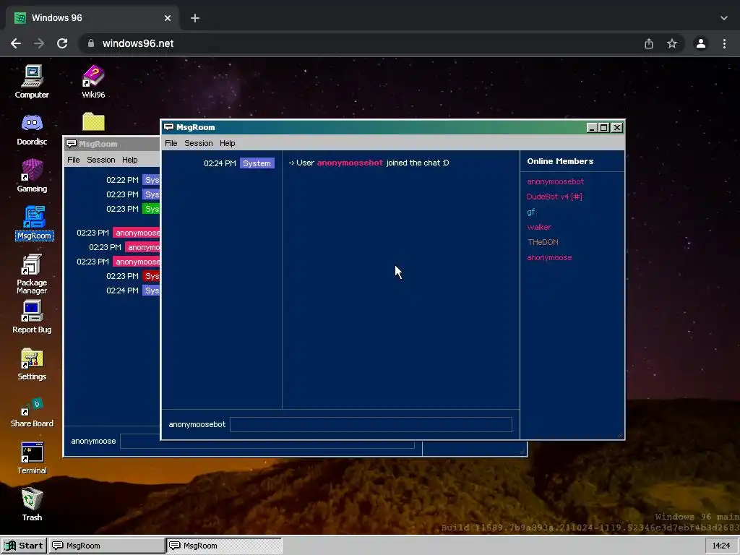Open the Trash desktop icon

point(32,504)
